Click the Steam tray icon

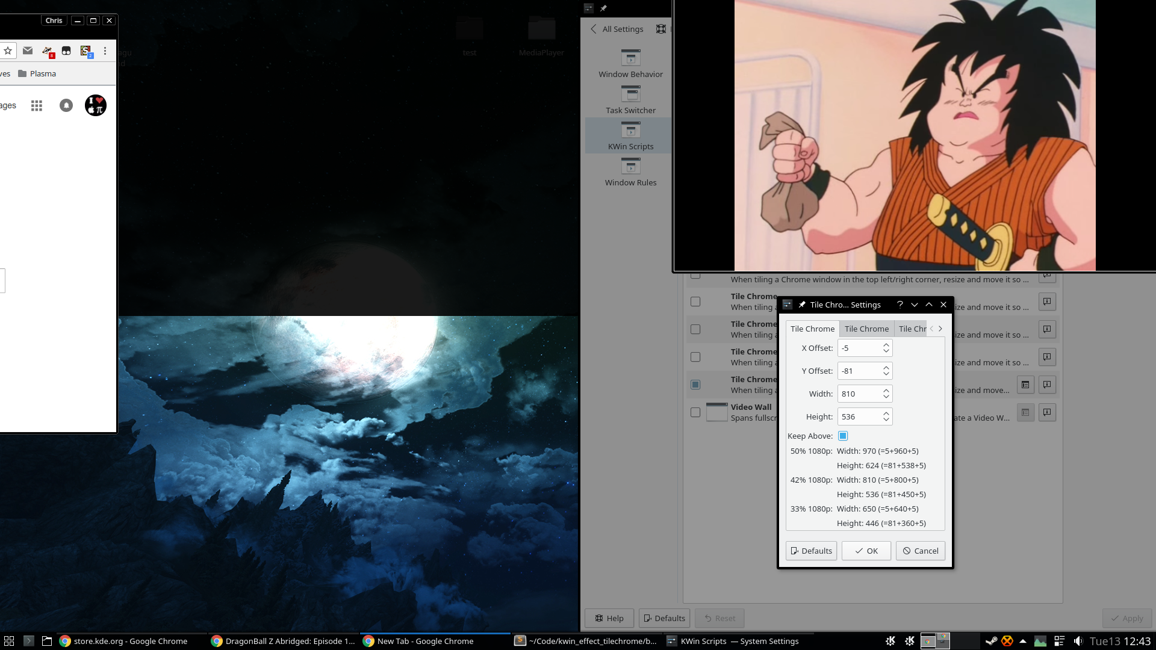pos(991,641)
